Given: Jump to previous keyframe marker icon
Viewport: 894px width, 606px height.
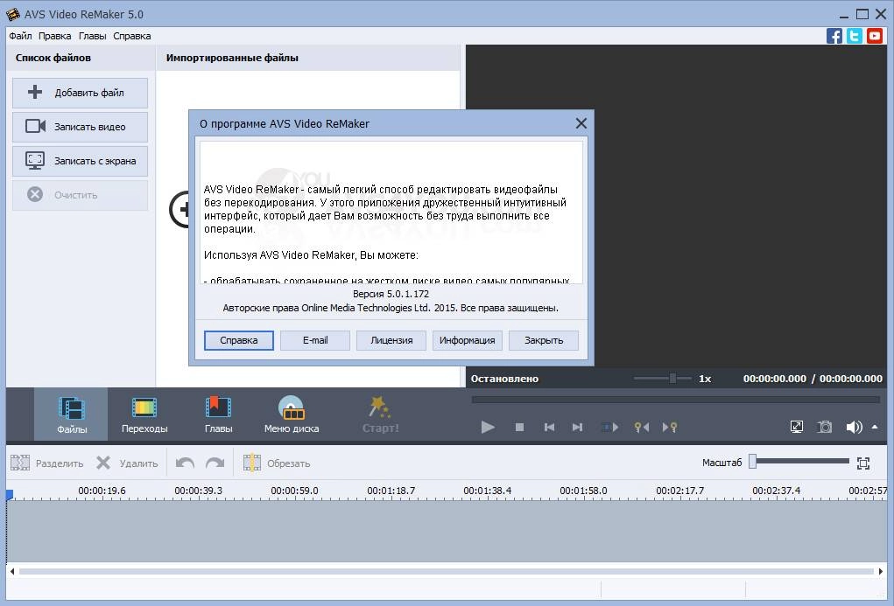Looking at the screenshot, I should click(x=642, y=427).
